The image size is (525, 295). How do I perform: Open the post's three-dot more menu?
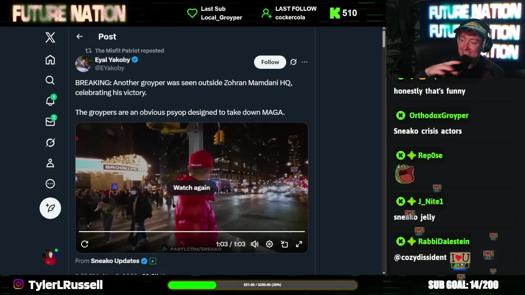point(304,62)
